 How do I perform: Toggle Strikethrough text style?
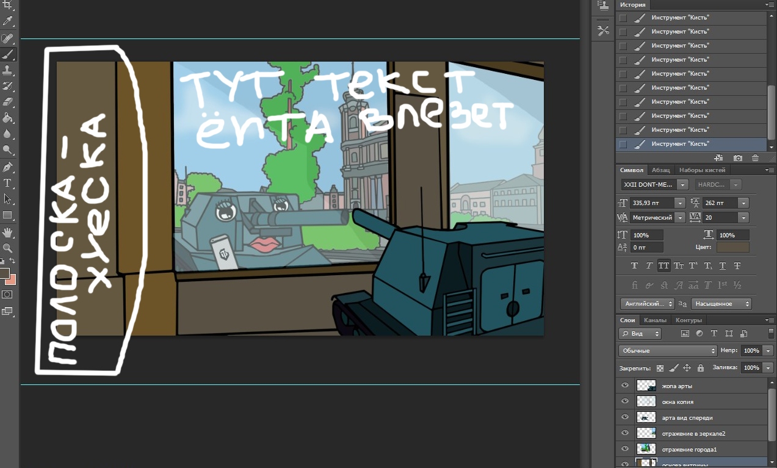[x=737, y=265]
